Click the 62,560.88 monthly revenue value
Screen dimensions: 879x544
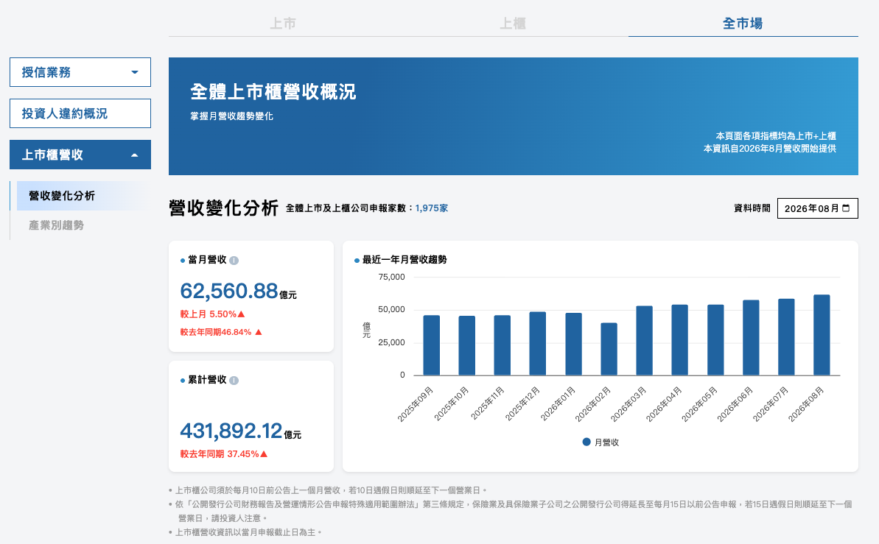pos(228,291)
